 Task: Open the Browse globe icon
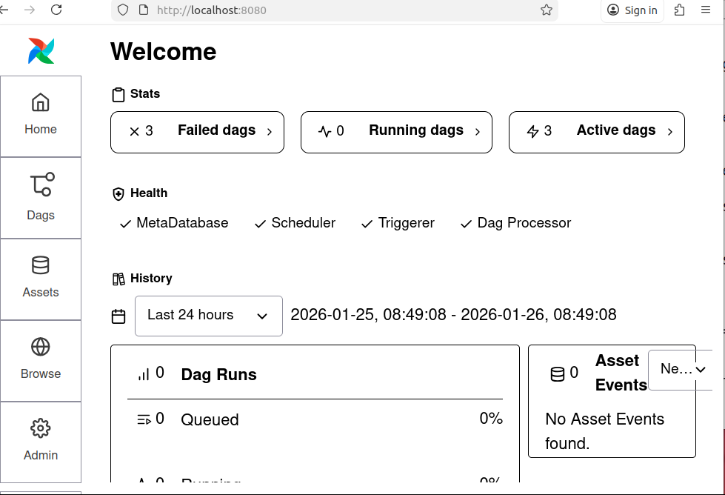(x=41, y=347)
